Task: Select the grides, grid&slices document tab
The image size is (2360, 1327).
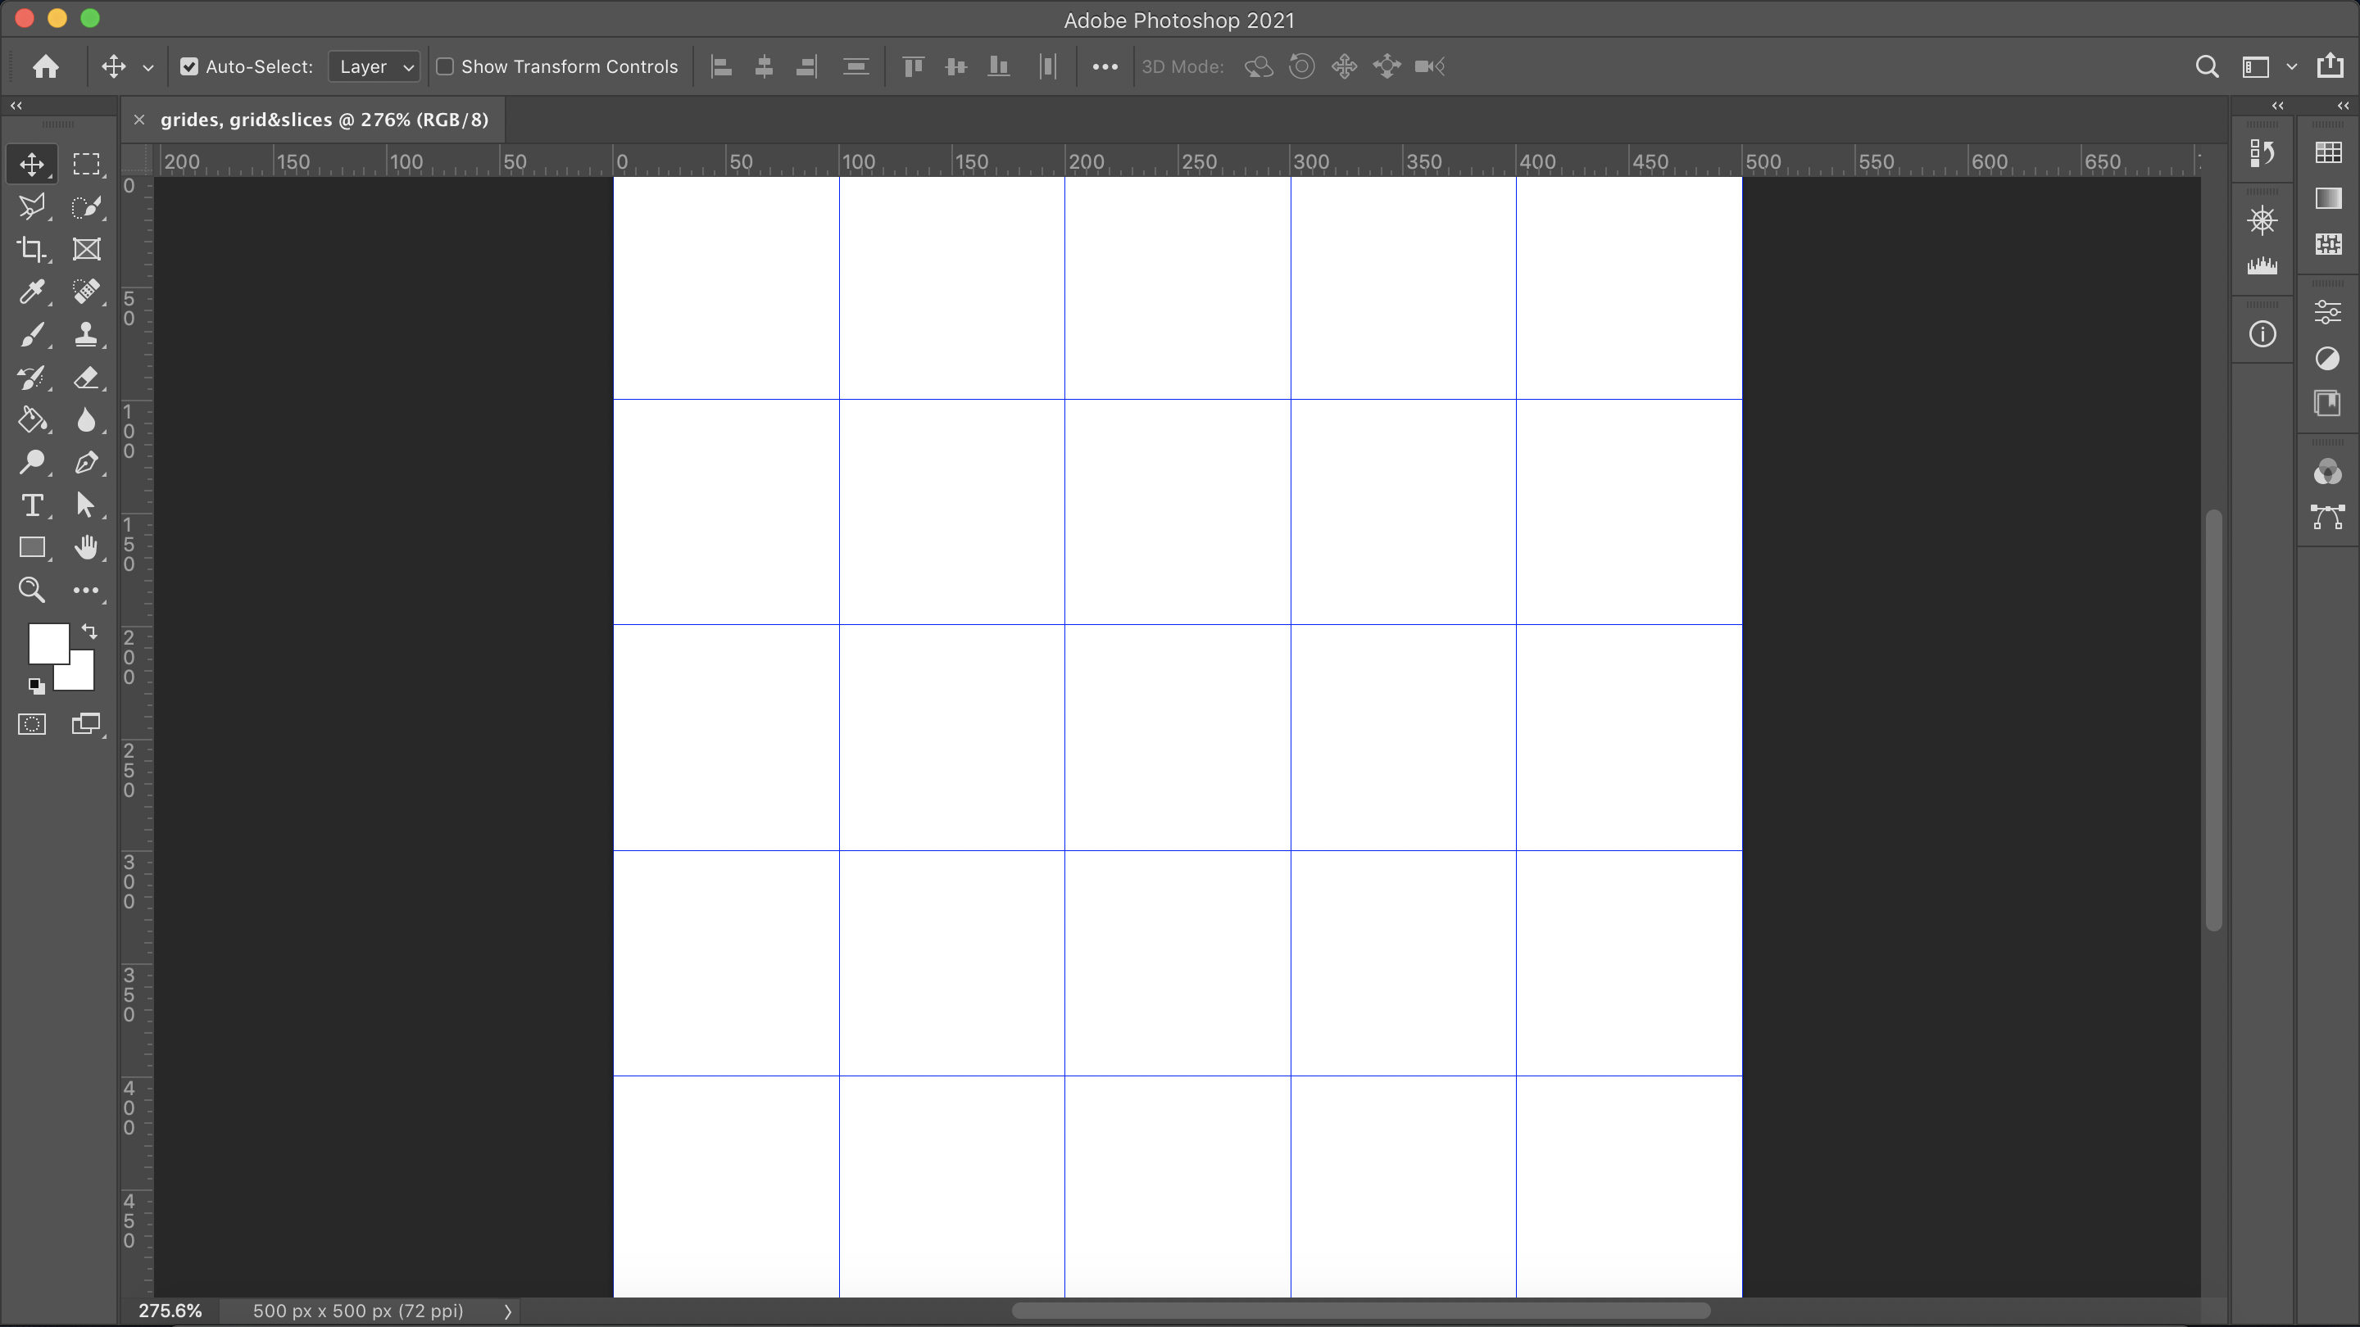Action: click(x=324, y=120)
